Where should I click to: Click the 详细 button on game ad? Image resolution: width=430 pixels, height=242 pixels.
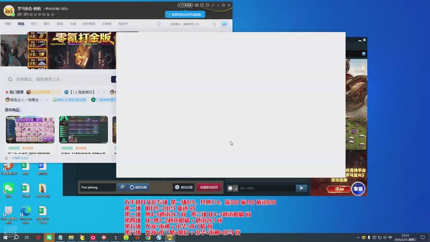339,189
